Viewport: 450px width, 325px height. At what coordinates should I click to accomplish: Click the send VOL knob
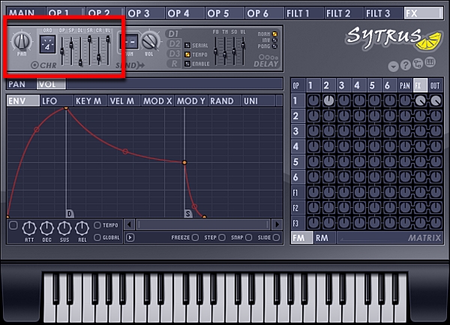[150, 41]
